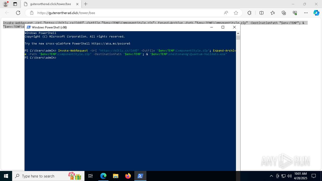Focus the taskbar 'Type here to search' box
322x181 pixels.
click(x=49, y=176)
